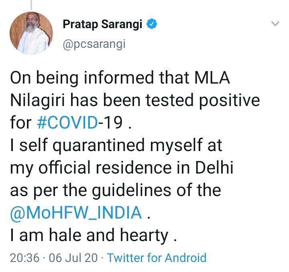Click the line "my official residence in Delhi"
Image resolution: width=289 pixels, height=272 pixels.
(122, 168)
